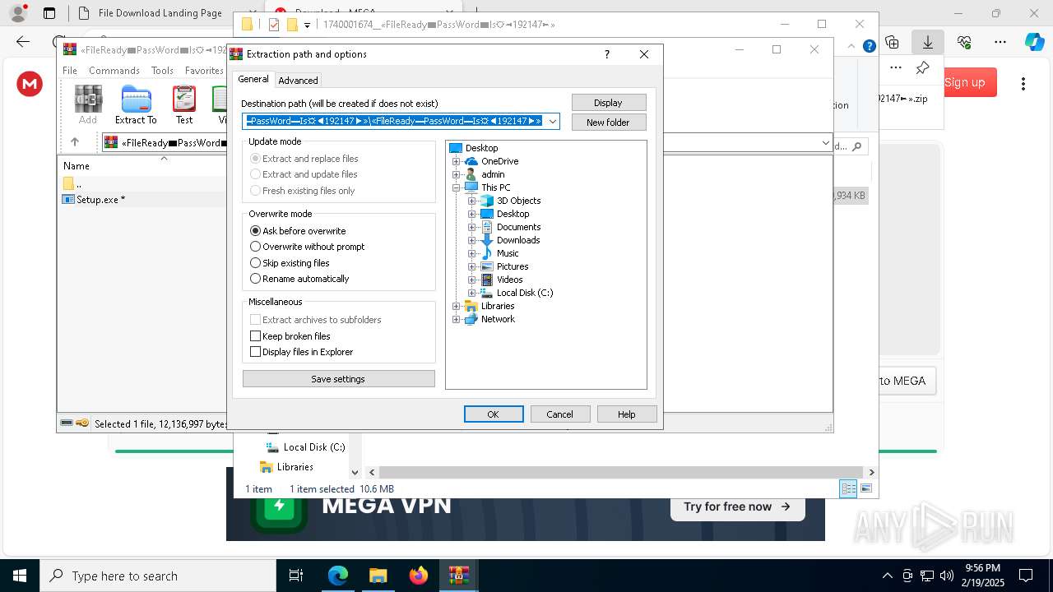This screenshot has height=592, width=1053.
Task: Open the Destination path dropdown arrow
Action: pos(553,121)
